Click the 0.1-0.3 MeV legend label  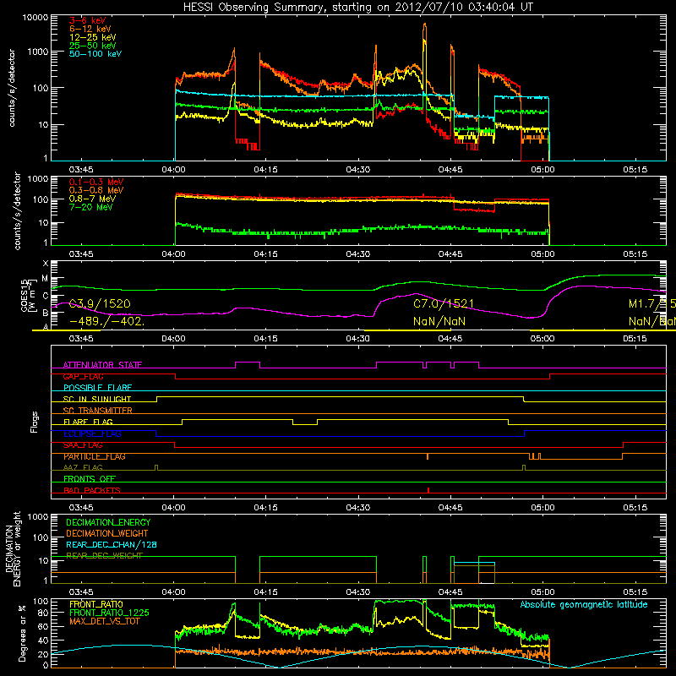(x=96, y=182)
